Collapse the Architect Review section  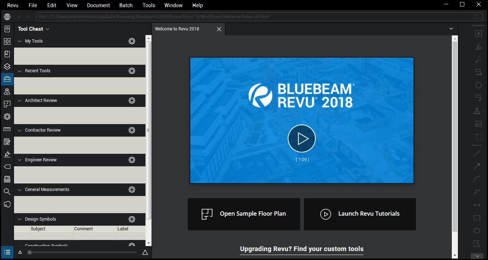pos(20,100)
